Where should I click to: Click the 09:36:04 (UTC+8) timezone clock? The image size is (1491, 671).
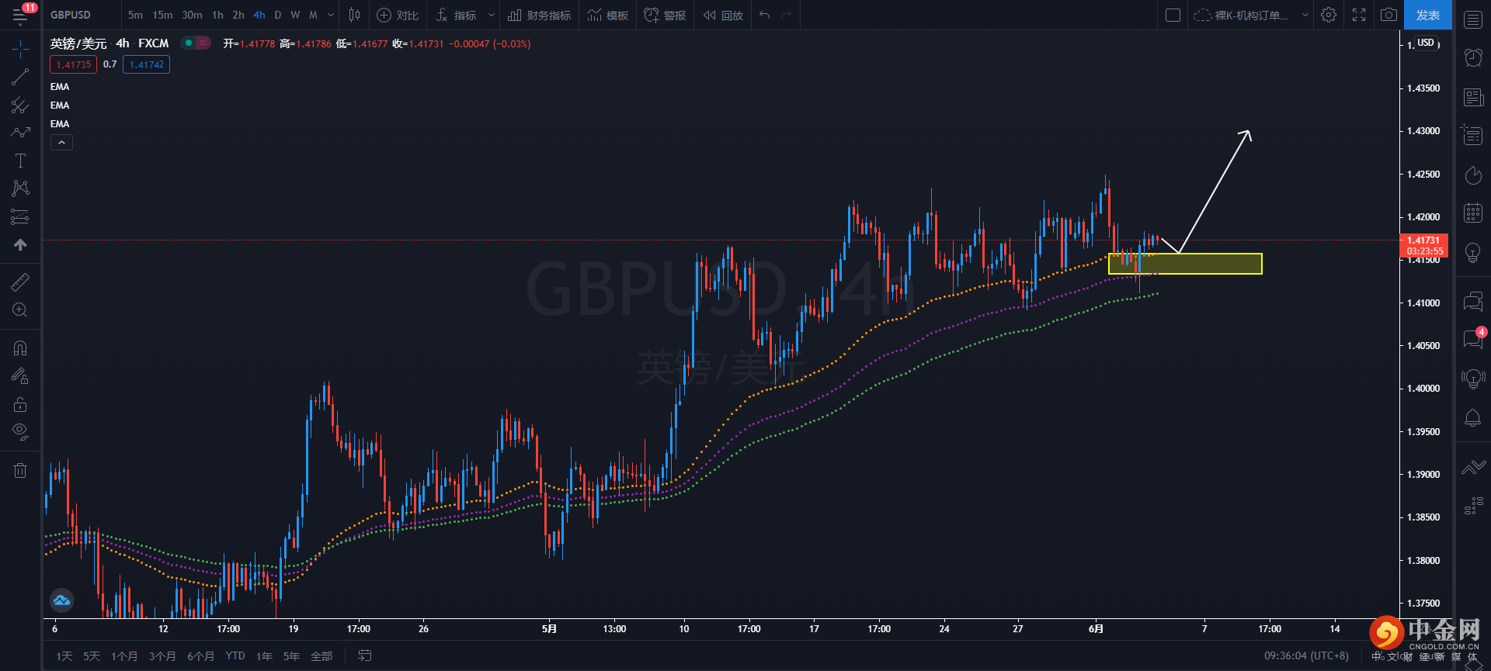(1307, 656)
